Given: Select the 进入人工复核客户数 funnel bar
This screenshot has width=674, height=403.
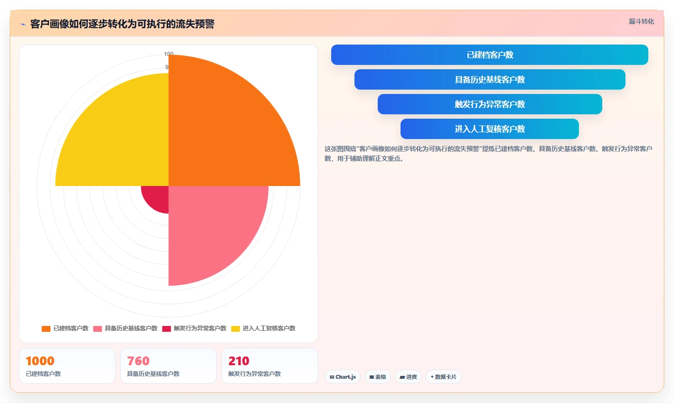Looking at the screenshot, I should coord(490,129).
